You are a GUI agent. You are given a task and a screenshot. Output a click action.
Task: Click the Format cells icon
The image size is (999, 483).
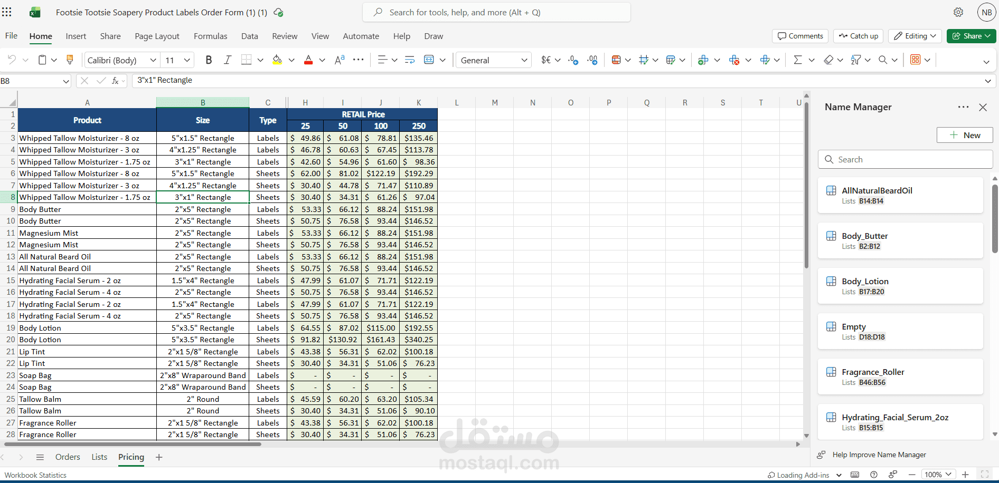(x=765, y=60)
